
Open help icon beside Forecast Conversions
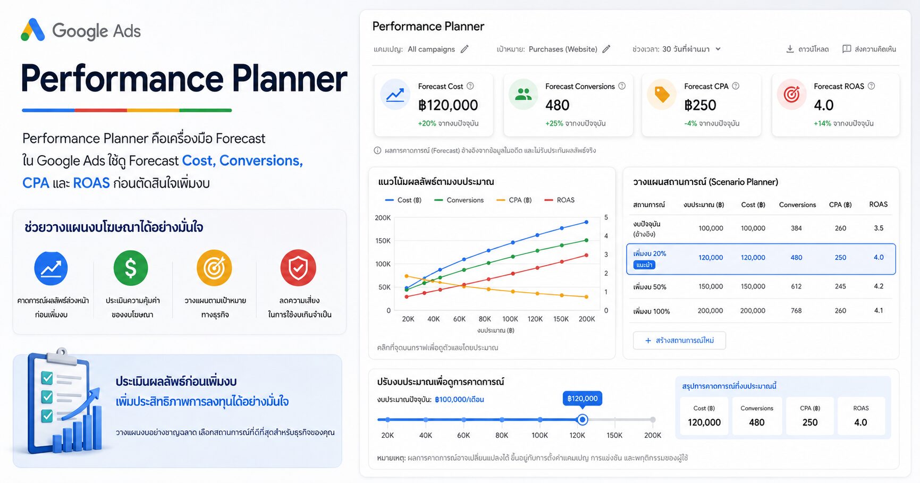[x=622, y=86]
